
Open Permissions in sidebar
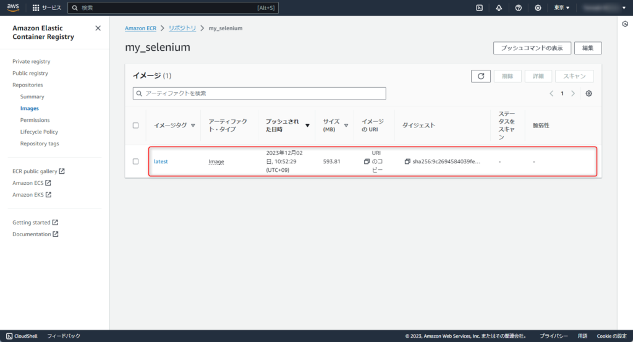[35, 120]
